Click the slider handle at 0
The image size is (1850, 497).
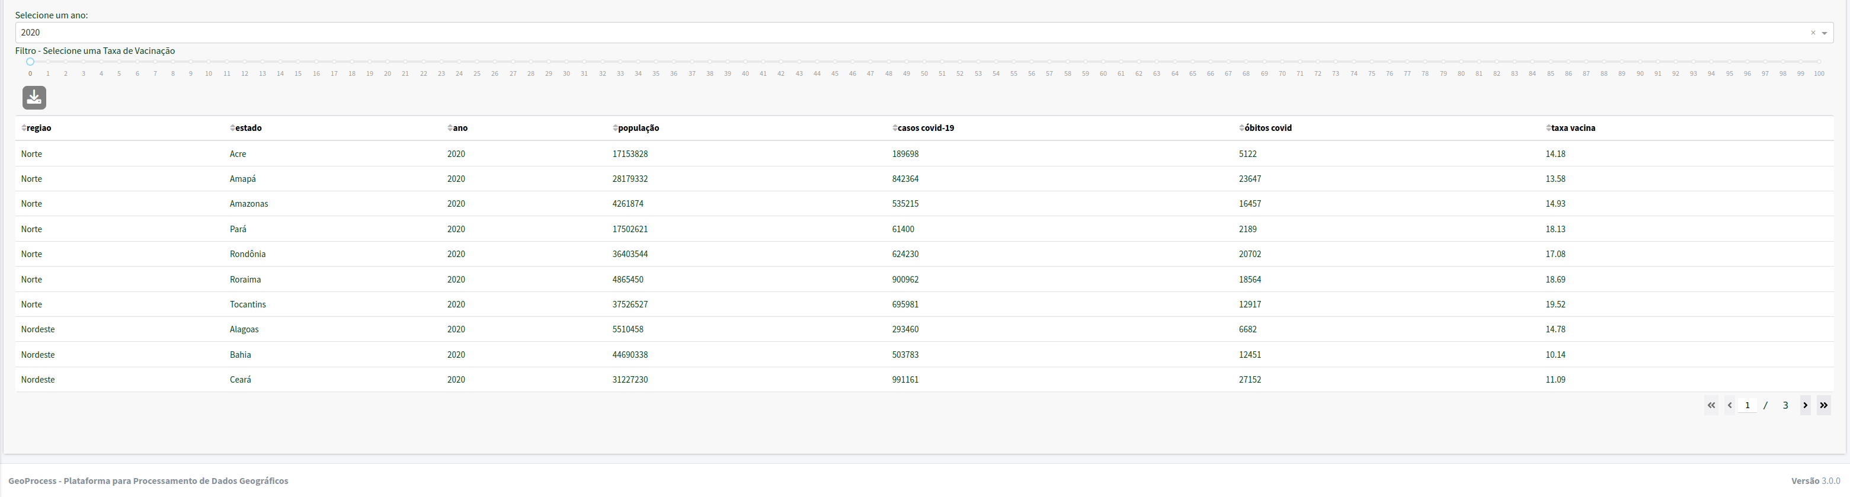click(x=30, y=62)
